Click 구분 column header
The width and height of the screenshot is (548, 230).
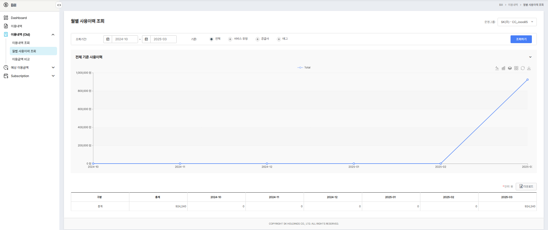[x=100, y=197]
